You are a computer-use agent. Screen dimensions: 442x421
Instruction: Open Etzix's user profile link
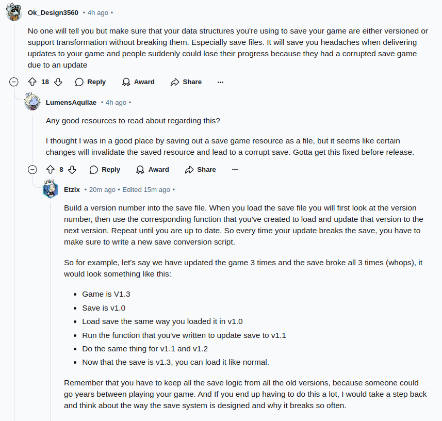tap(72, 189)
